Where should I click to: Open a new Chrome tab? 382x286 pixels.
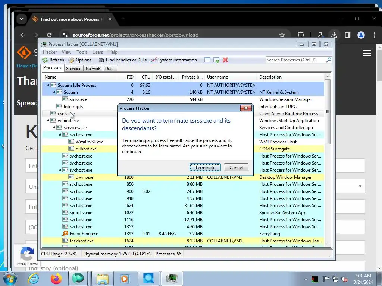tap(123, 19)
